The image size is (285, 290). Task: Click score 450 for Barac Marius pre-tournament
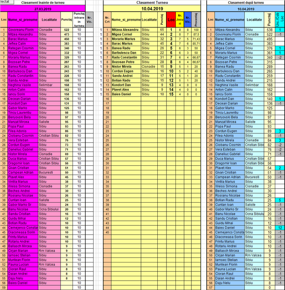[67, 39]
